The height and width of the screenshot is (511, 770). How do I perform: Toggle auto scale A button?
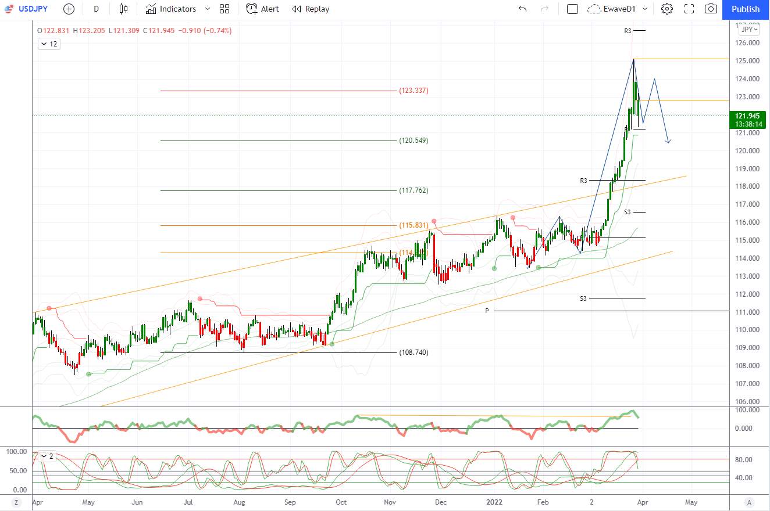pos(750,502)
